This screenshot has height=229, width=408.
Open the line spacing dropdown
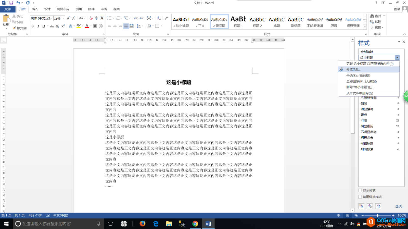140,26
